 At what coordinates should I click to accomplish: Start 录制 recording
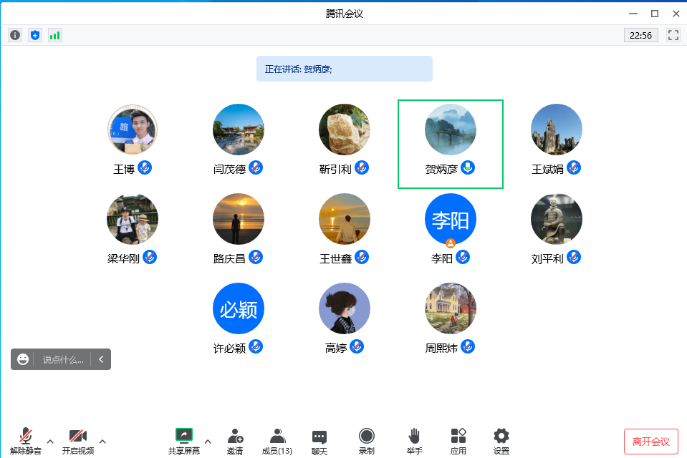(x=367, y=441)
